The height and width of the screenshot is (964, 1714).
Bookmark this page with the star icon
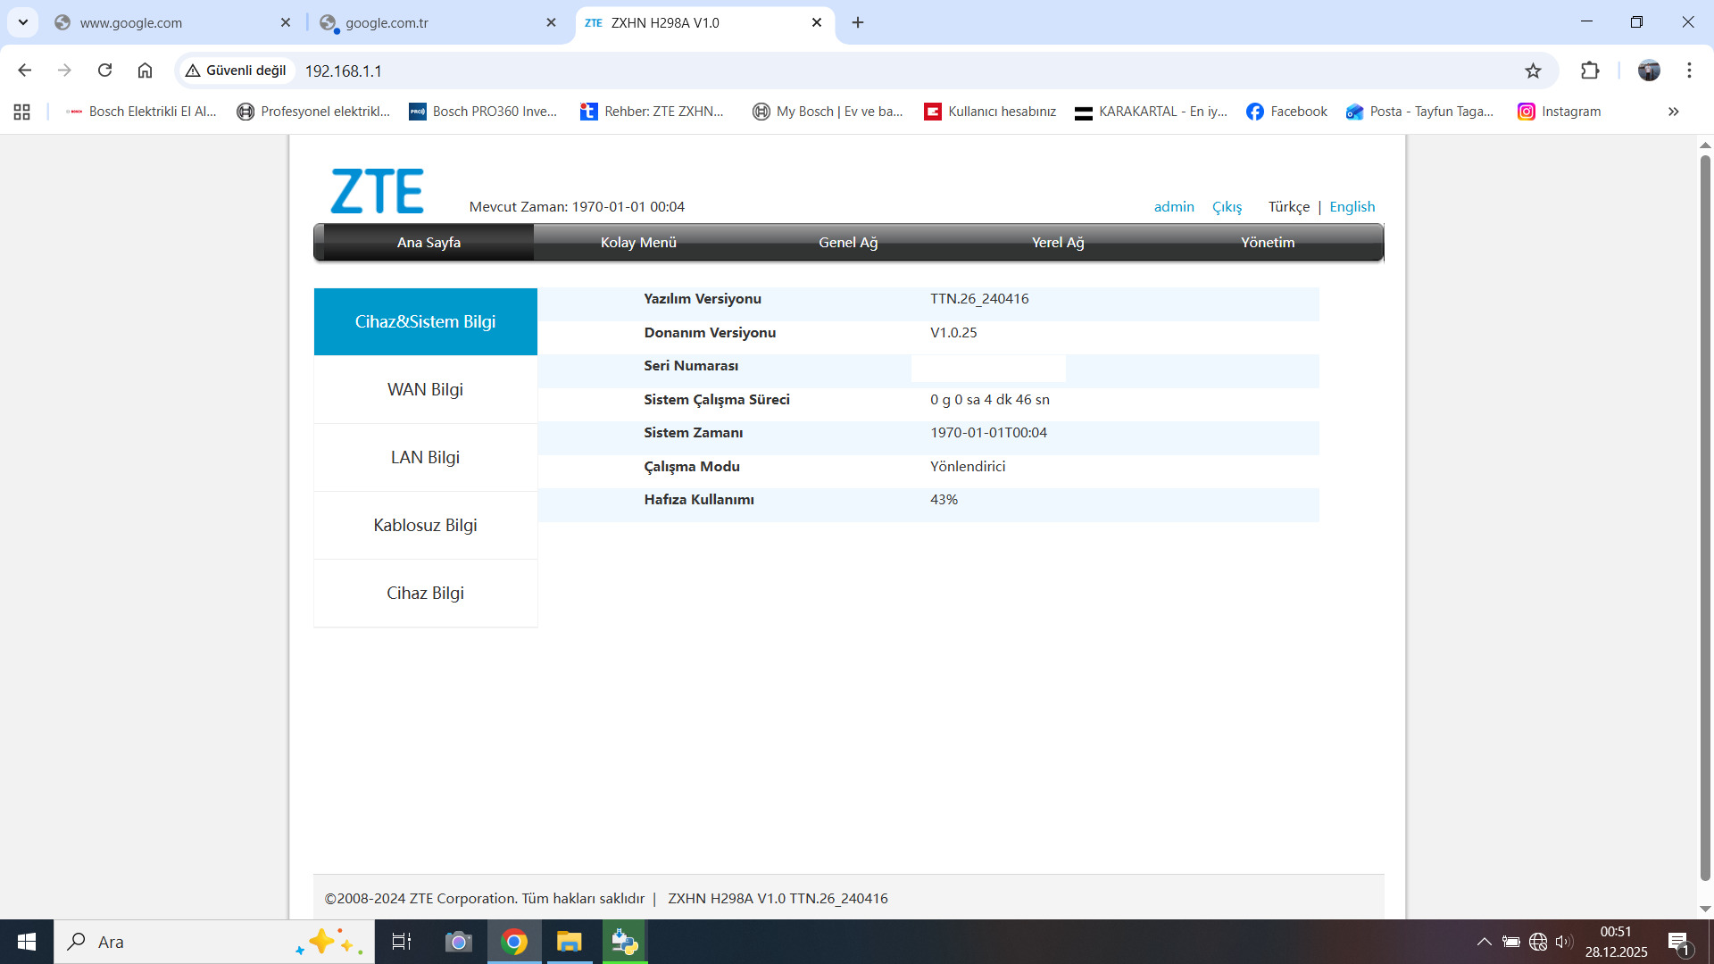click(x=1533, y=71)
